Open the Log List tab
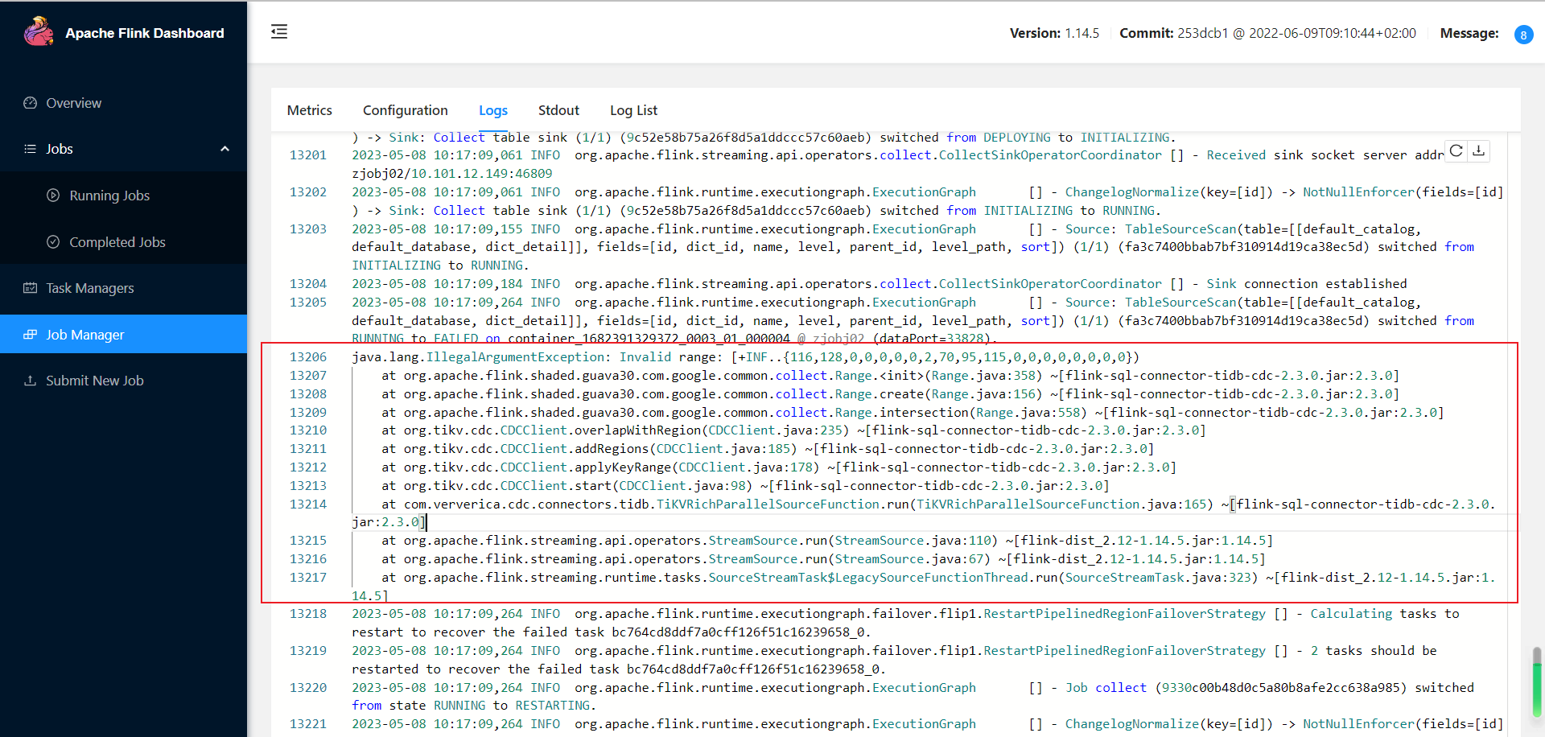Image resolution: width=1545 pixels, height=737 pixels. [633, 110]
